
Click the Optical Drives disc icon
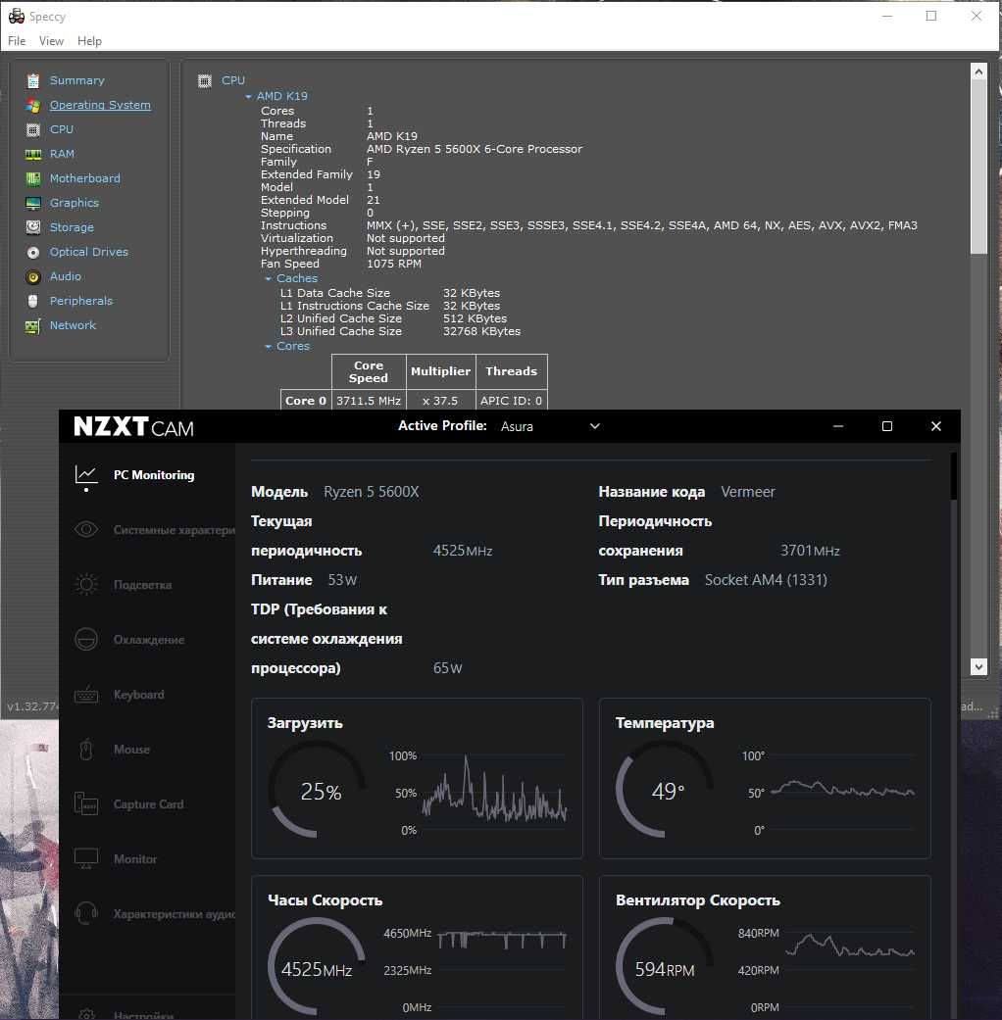[32, 253]
